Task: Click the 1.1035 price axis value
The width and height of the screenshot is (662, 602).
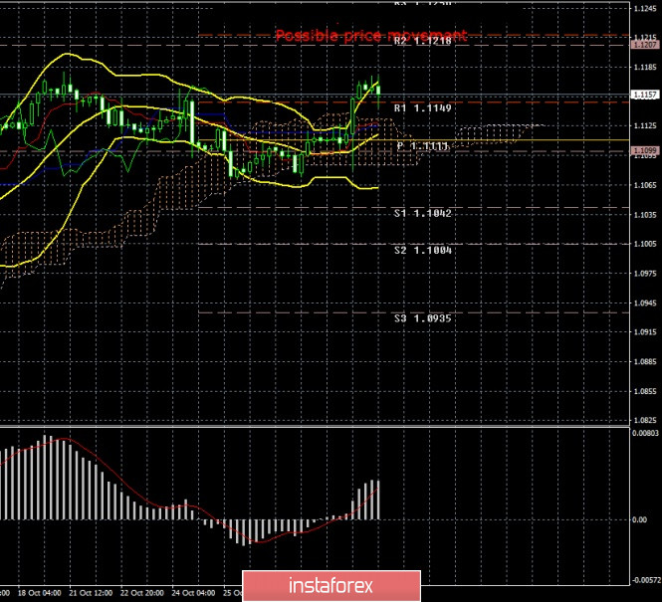Action: [x=645, y=215]
